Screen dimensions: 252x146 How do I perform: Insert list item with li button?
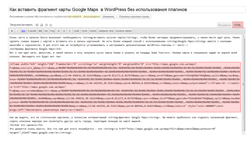pyautogui.click(x=70, y=31)
